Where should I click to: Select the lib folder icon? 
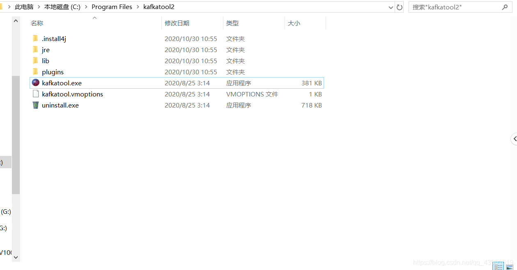point(35,61)
